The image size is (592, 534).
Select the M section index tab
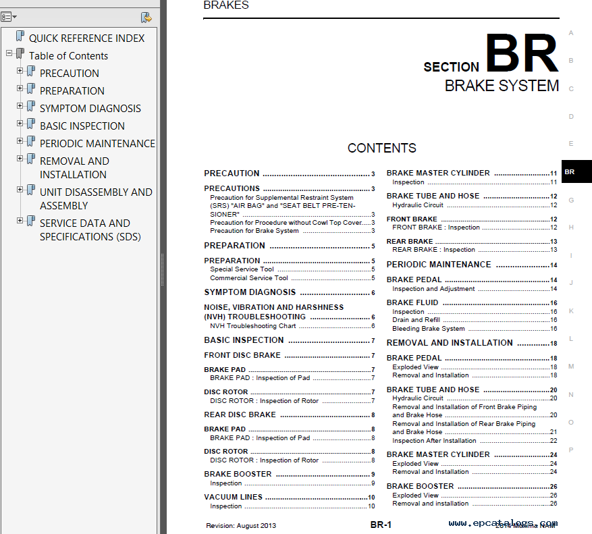[x=571, y=367]
